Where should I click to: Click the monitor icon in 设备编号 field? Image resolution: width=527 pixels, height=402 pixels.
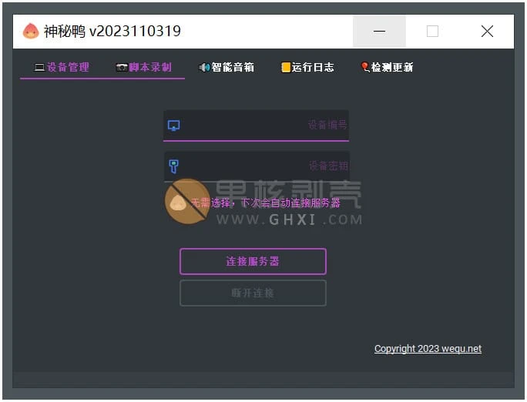[174, 126]
